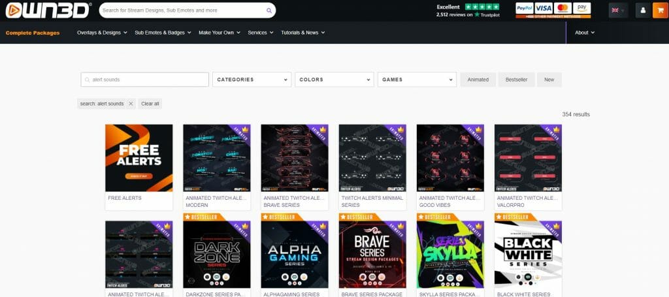
Task: Click the search magnifier icon in top bar
Action: pyautogui.click(x=269, y=10)
